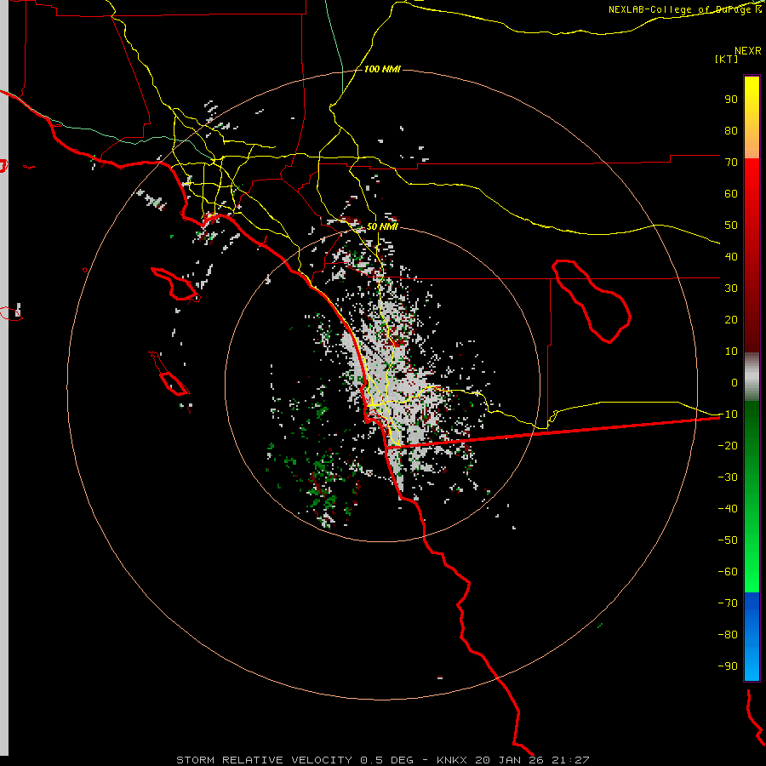
Task: Select the 0 knot scale label
Action: (x=735, y=383)
